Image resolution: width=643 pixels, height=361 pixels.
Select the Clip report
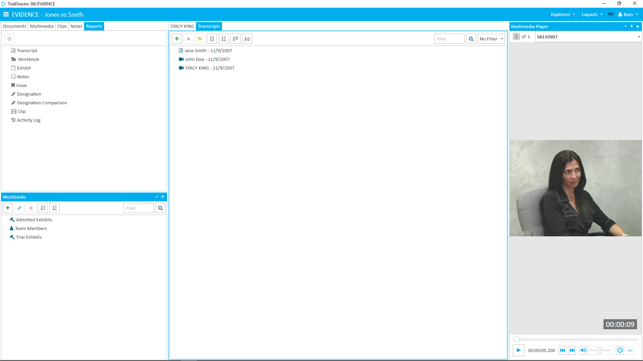18,111
